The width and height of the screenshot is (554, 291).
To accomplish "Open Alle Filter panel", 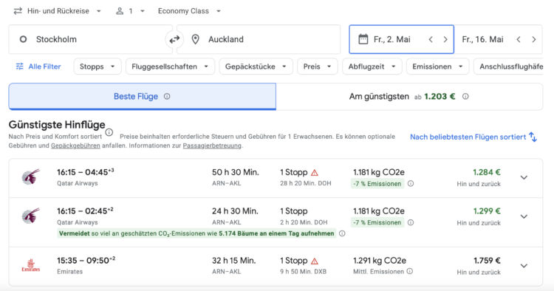I will tap(38, 66).
